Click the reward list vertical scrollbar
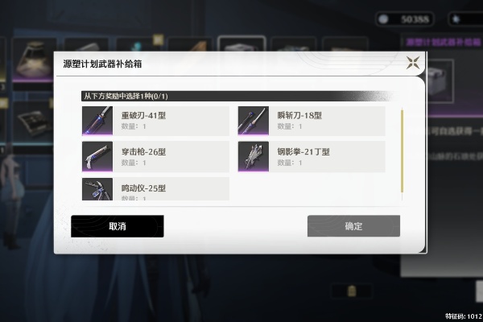483x322 pixels. click(402, 151)
